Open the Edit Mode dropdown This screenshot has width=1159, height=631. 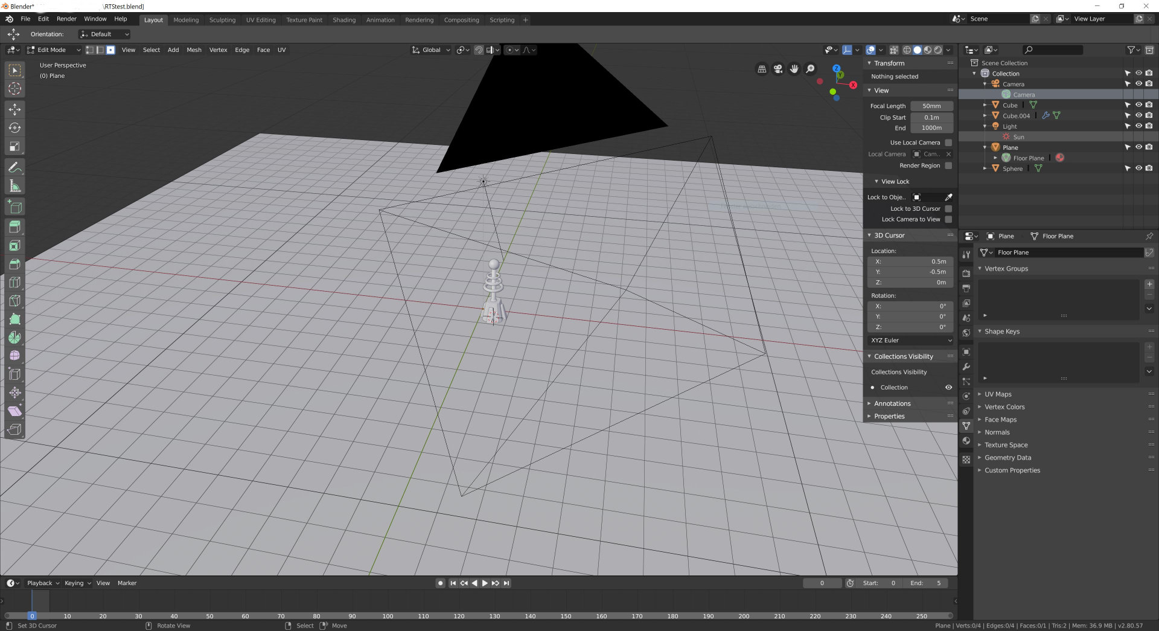(x=54, y=50)
